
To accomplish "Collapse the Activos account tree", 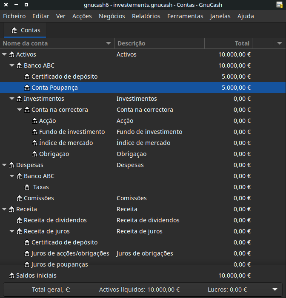I will [4, 54].
